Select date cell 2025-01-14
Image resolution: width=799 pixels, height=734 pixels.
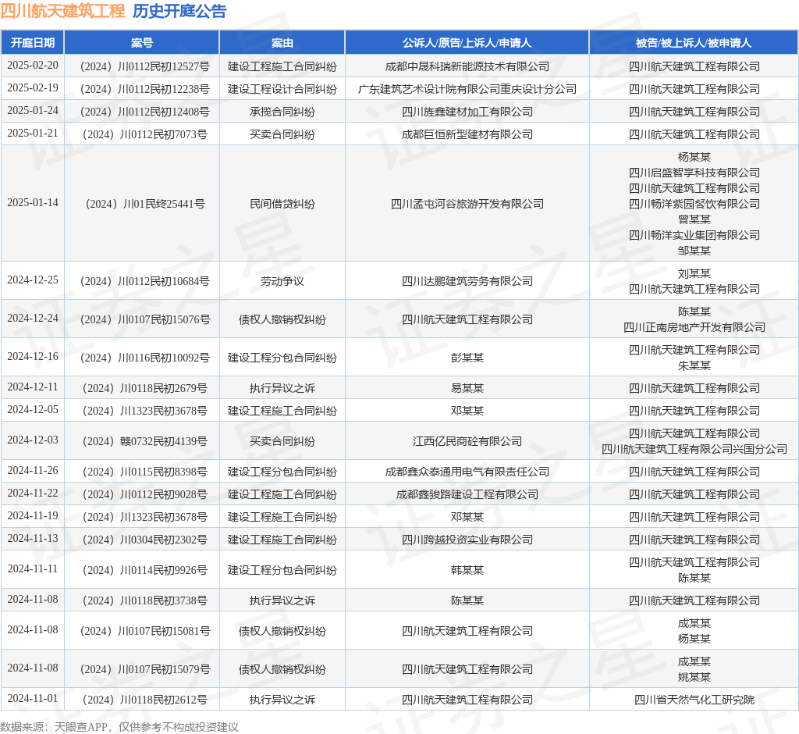(33, 202)
